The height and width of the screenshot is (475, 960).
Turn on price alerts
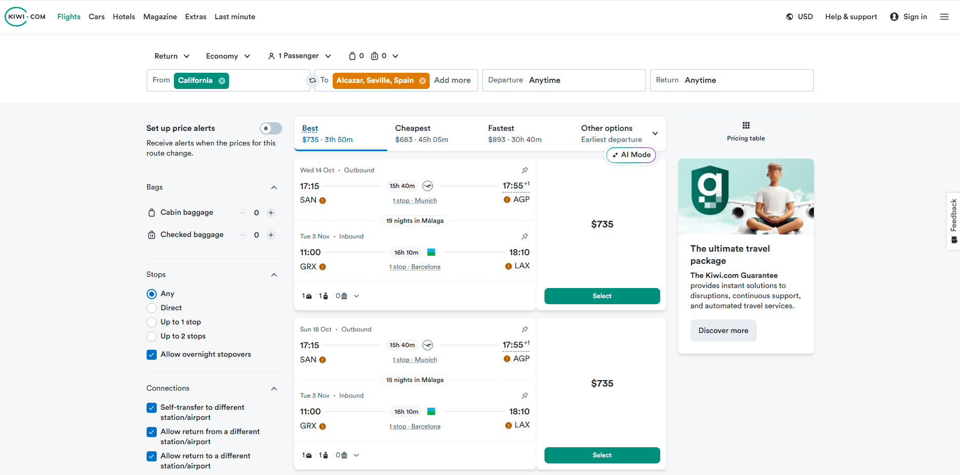270,128
